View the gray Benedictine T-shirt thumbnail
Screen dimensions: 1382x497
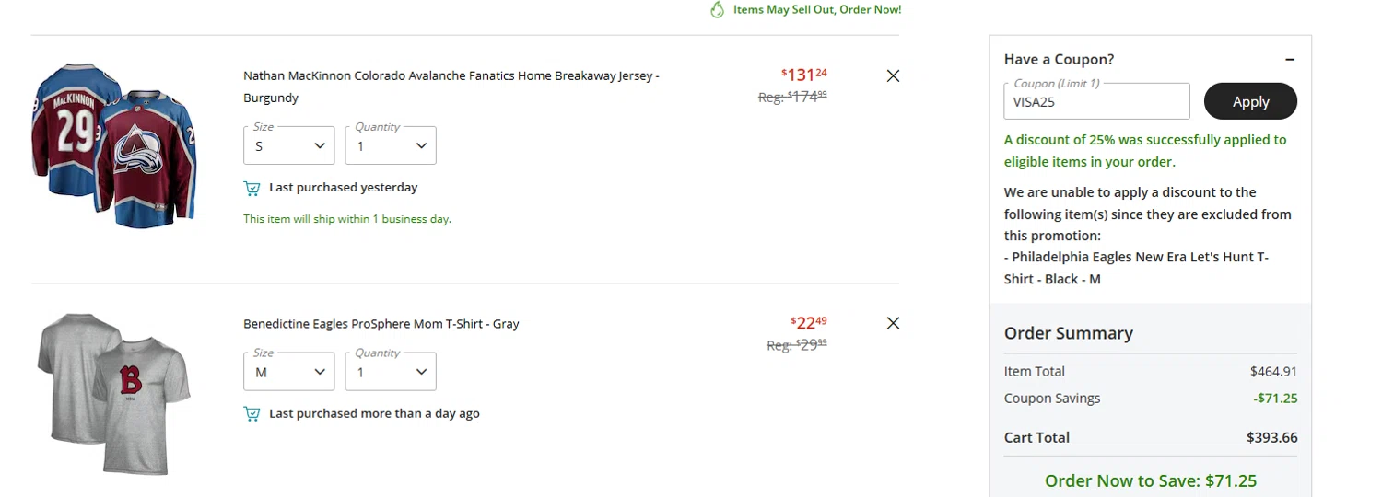pyautogui.click(x=114, y=393)
